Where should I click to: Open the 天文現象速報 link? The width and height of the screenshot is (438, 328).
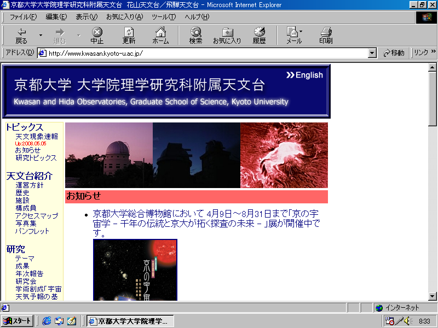[x=37, y=136]
